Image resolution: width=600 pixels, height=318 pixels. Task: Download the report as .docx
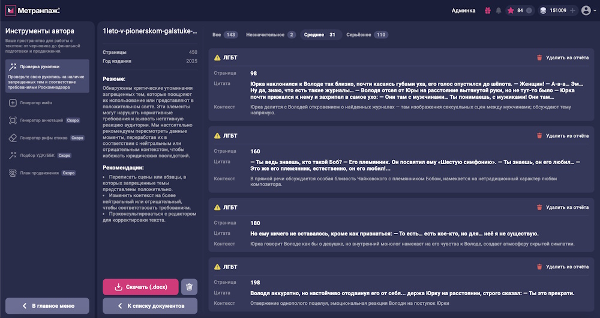pyautogui.click(x=140, y=287)
